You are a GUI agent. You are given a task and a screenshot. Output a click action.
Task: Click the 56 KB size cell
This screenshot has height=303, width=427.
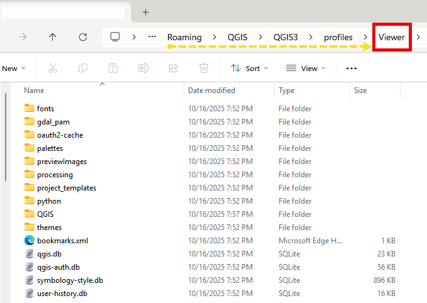(x=386, y=267)
